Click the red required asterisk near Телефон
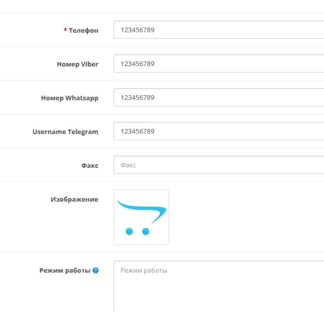 (65, 30)
